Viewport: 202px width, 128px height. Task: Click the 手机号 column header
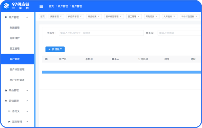click(89, 59)
